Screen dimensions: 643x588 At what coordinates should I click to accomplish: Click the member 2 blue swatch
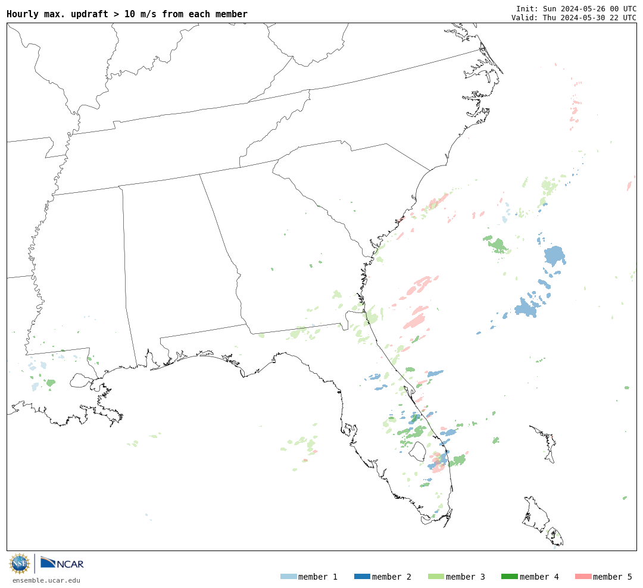pos(362,576)
